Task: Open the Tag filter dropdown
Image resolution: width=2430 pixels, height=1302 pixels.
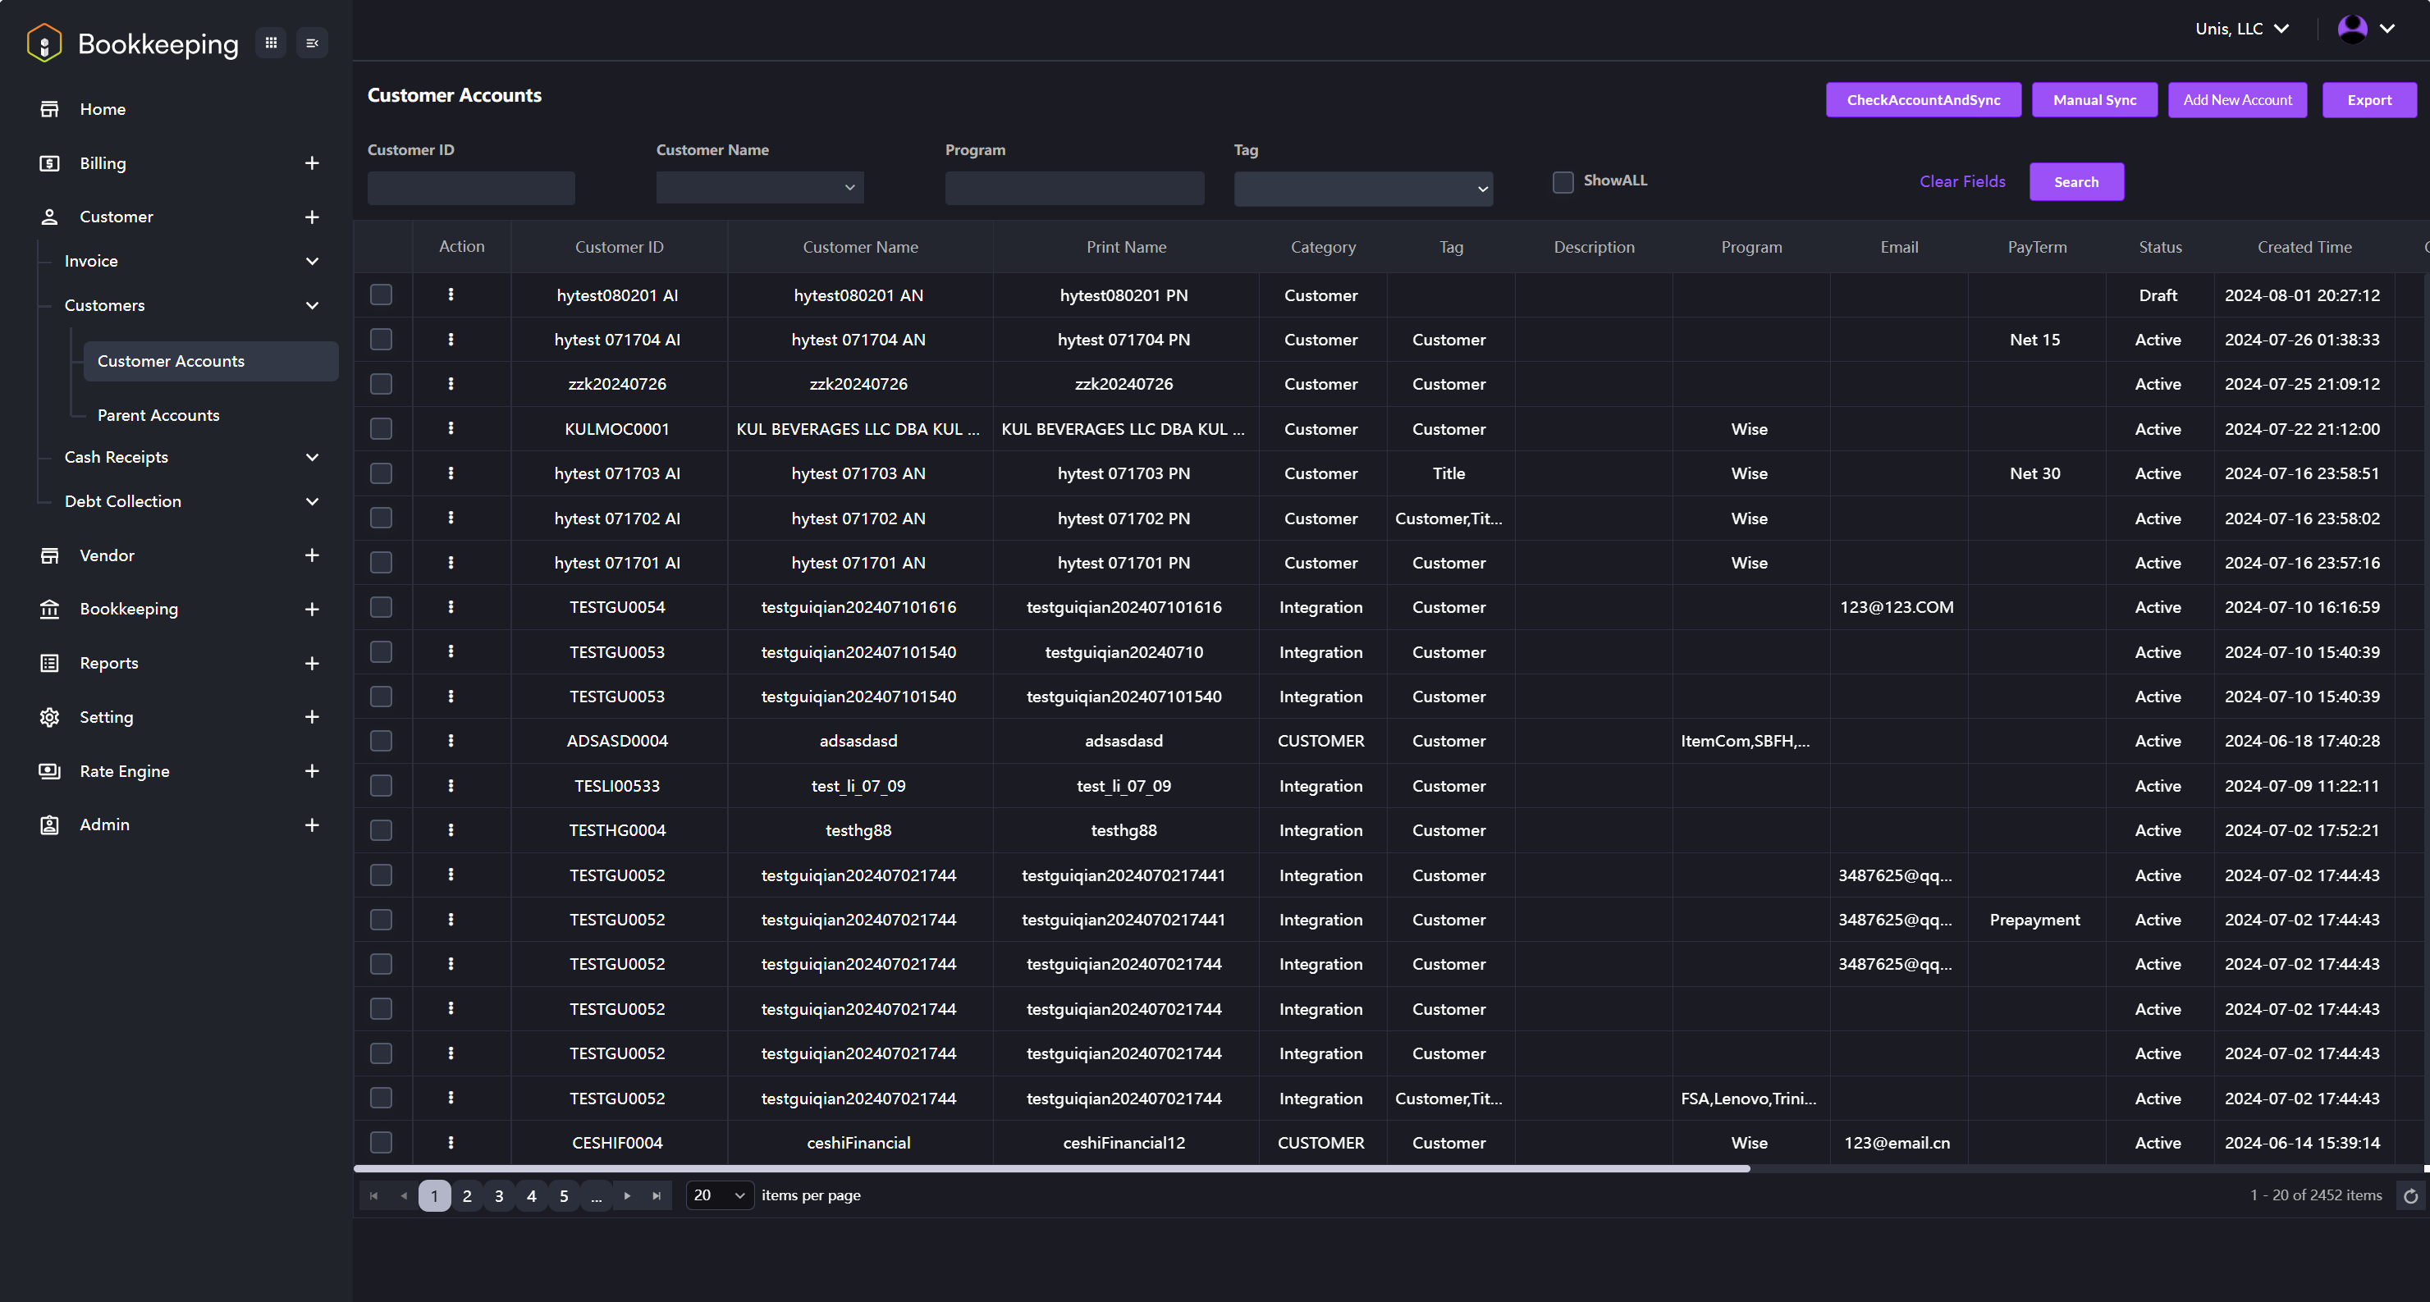Action: click(1362, 189)
